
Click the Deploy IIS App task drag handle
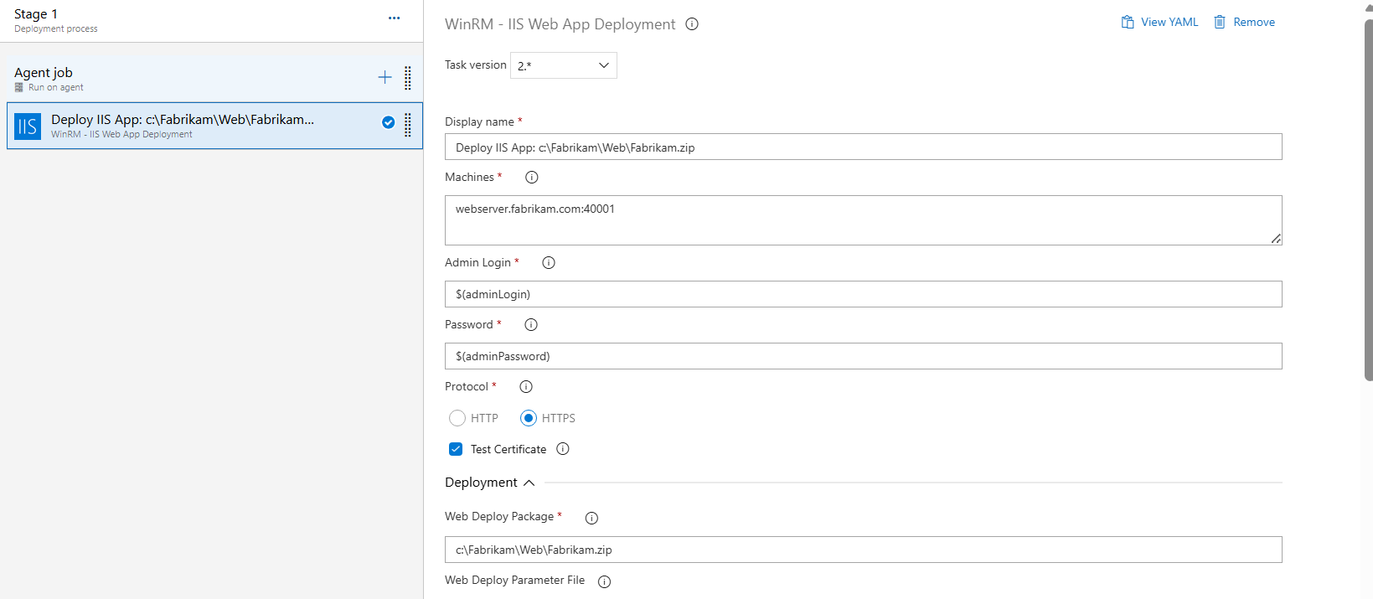point(408,125)
